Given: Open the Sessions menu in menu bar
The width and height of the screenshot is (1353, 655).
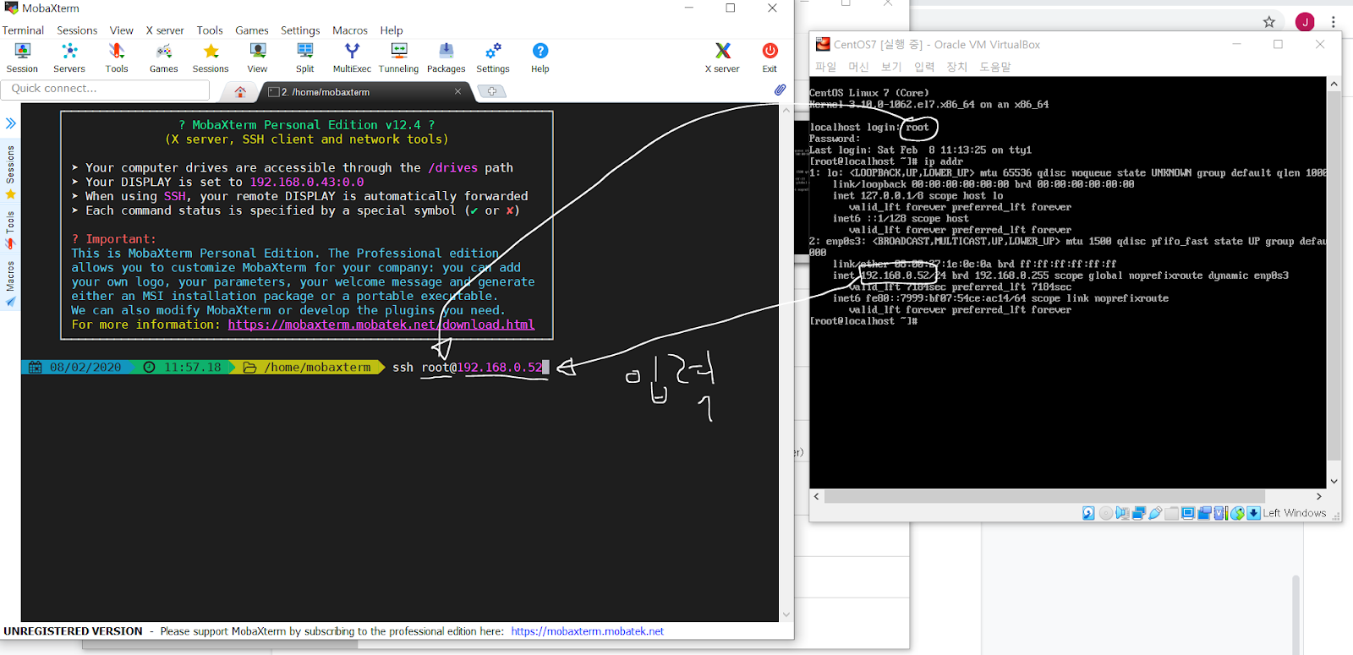Looking at the screenshot, I should (77, 30).
